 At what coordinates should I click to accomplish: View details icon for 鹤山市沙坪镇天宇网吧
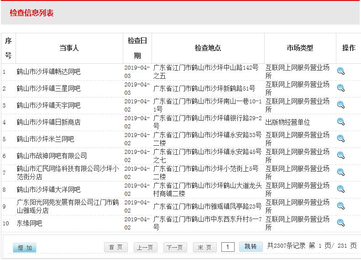click(340, 105)
